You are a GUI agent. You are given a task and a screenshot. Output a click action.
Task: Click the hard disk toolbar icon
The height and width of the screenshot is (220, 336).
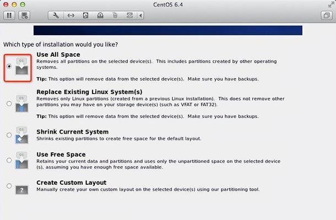pos(85,15)
